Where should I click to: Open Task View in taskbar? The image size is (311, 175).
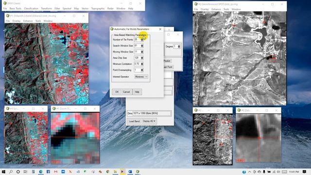click(25, 172)
